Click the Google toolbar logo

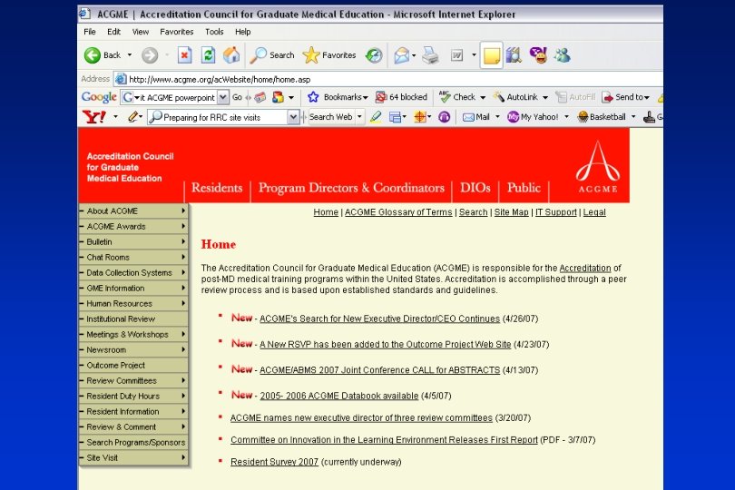[99, 97]
